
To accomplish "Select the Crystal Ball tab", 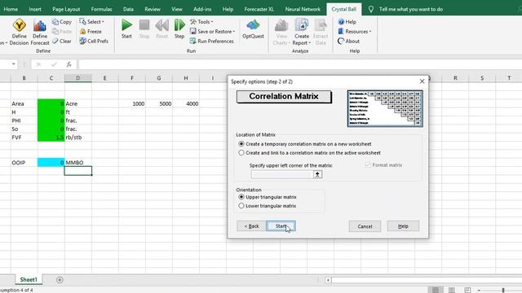I will [344, 9].
